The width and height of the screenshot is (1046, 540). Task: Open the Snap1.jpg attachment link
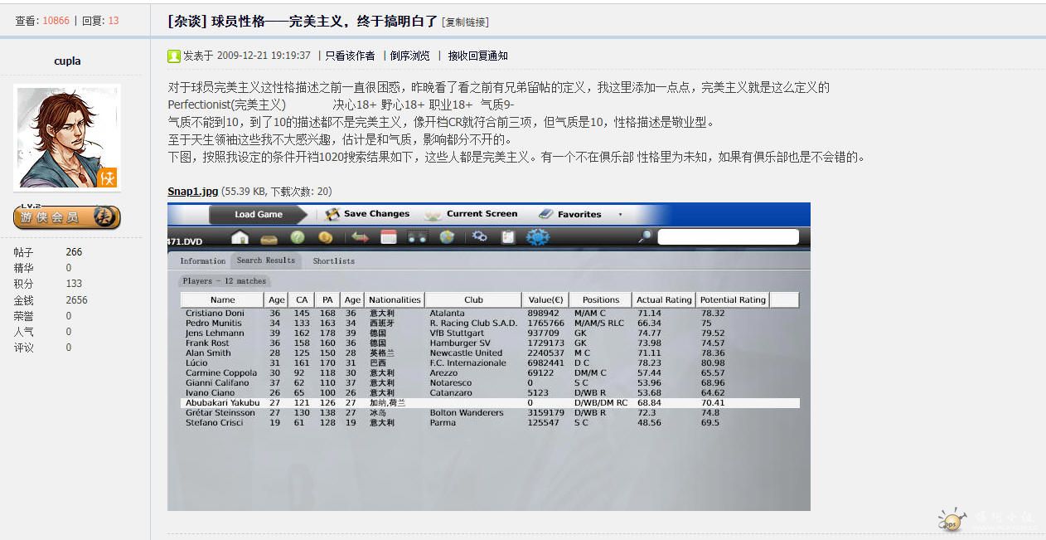pyautogui.click(x=192, y=192)
